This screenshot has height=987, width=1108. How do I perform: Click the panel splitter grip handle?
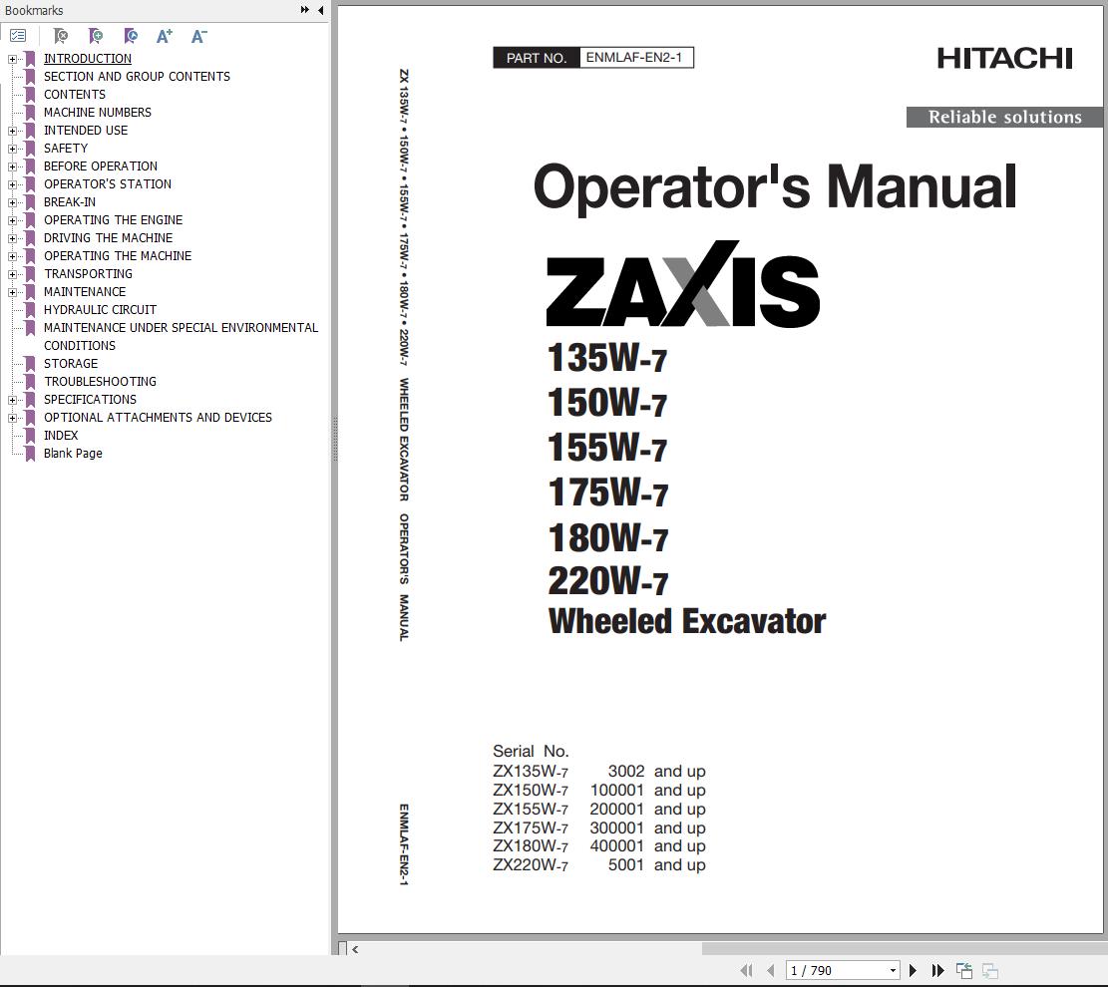pos(335,438)
